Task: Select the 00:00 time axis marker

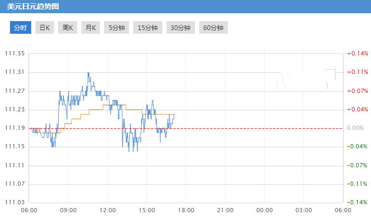Action: pyautogui.click(x=264, y=210)
